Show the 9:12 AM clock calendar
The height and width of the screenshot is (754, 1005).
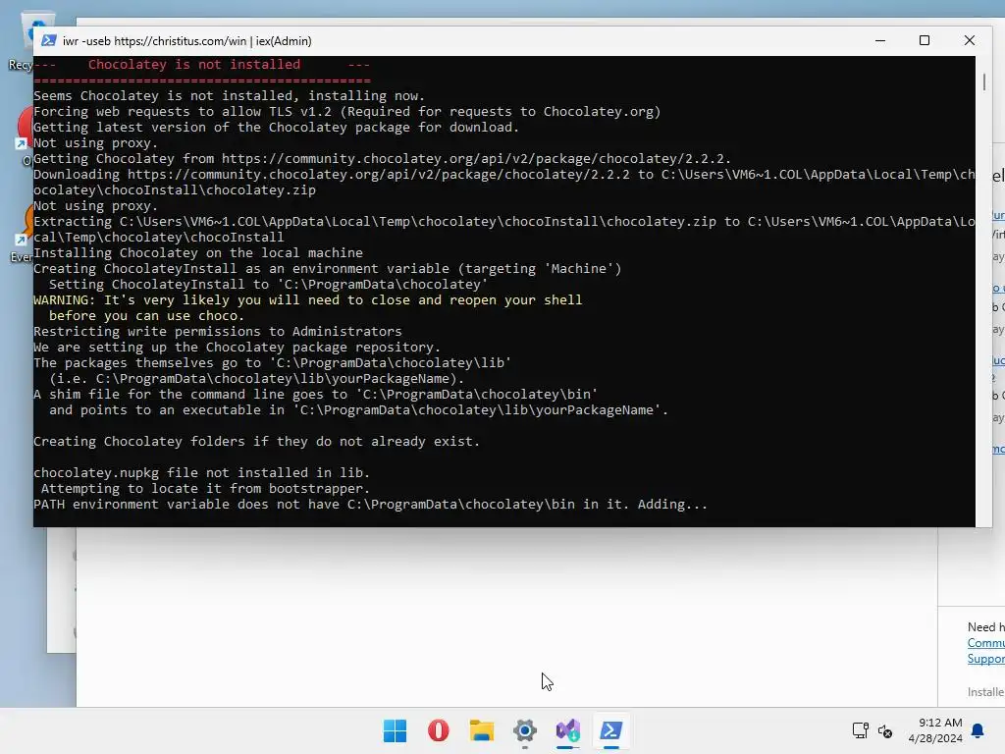click(x=935, y=730)
